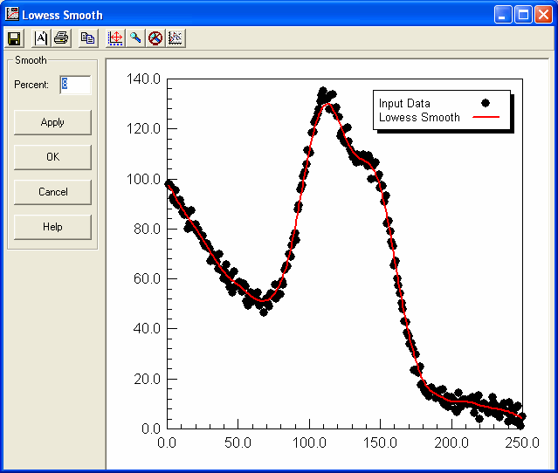The width and height of the screenshot is (558, 473).
Task: Select the axes scaling crosshair tool
Action: tap(115, 38)
